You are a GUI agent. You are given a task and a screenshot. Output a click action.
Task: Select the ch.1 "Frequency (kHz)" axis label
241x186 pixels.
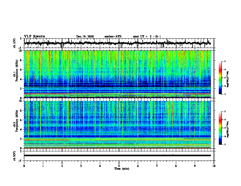point(17,70)
